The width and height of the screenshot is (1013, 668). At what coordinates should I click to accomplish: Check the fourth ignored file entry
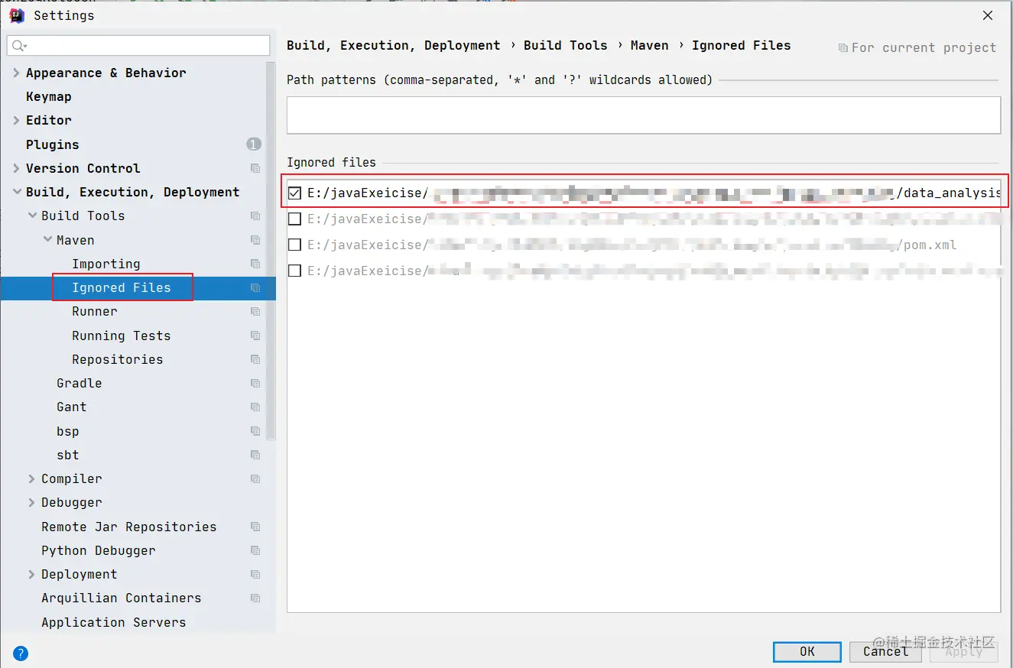294,271
